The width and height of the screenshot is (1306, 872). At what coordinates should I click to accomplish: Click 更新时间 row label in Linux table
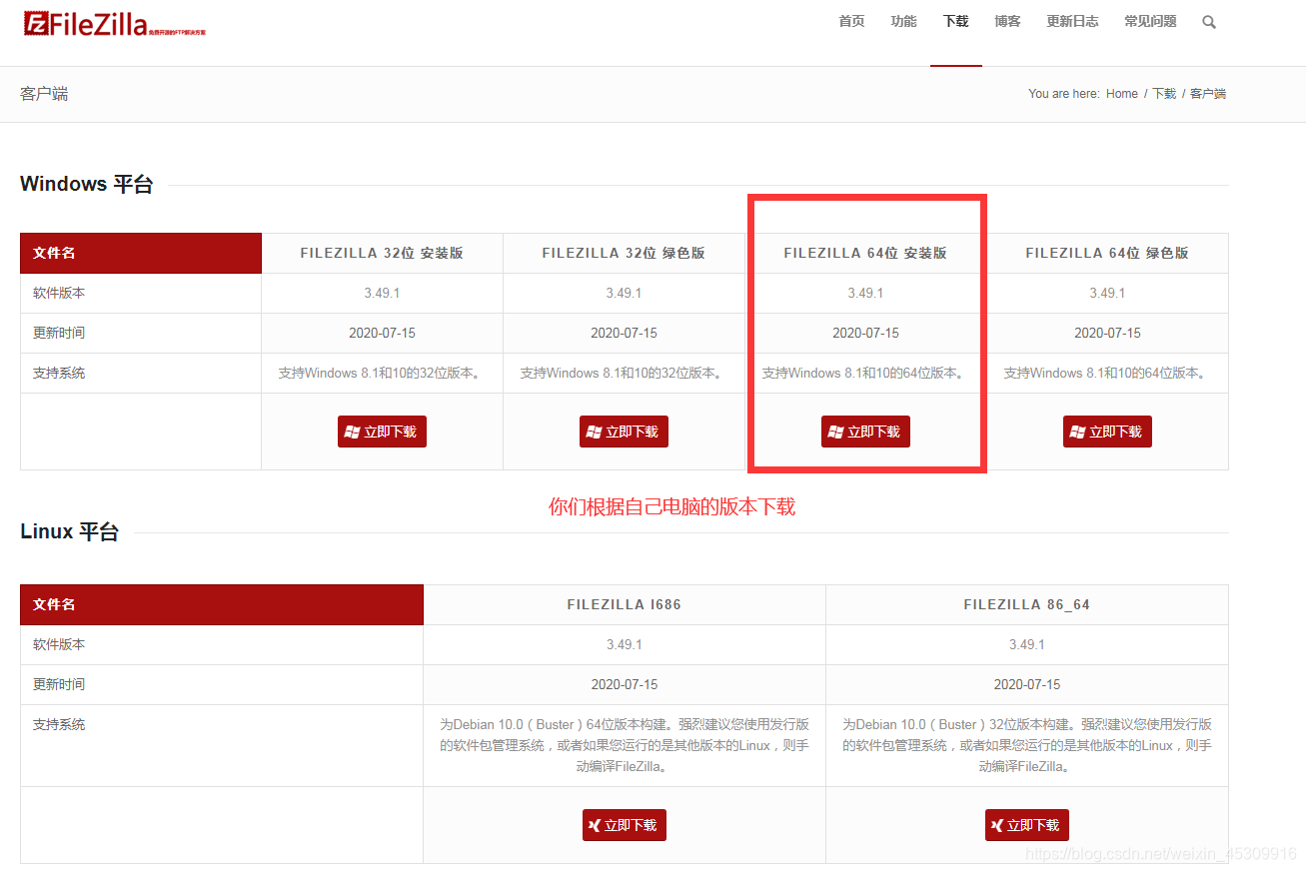pyautogui.click(x=59, y=684)
